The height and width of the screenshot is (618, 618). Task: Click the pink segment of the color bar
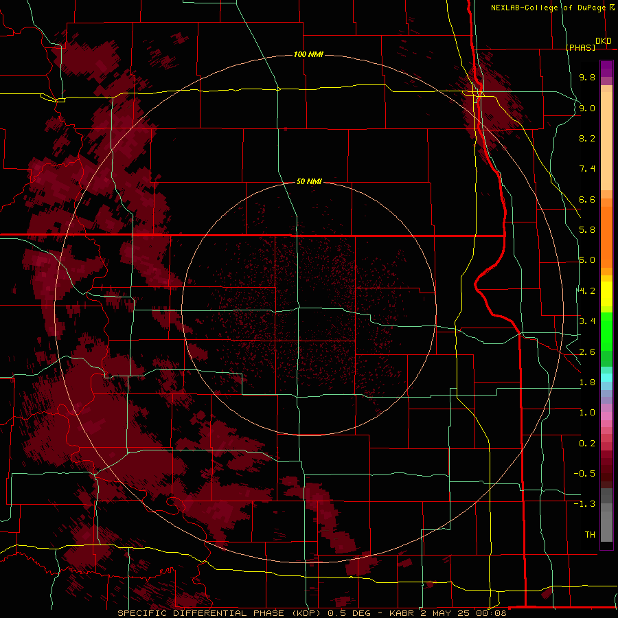point(606,416)
